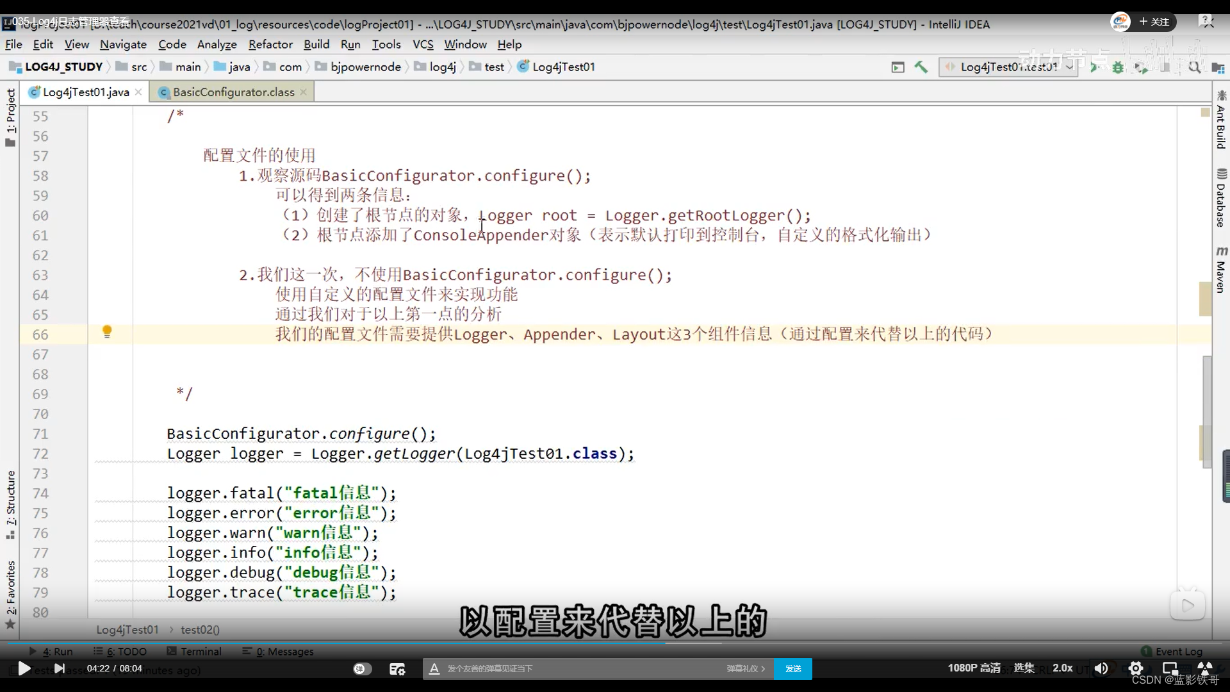Switch to the BasicConfigurator.class tab
This screenshot has height=692, width=1230.
(x=233, y=92)
